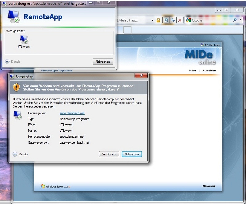Image resolution: width=246 pixels, height=204 pixels.
Task: Click the security padlock icon in the browser address bar
Action: (x=158, y=20)
